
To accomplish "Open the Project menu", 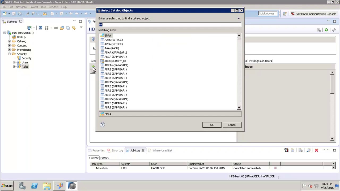I will pyautogui.click(x=34, y=7).
